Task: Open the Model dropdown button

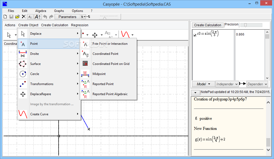Action: pyautogui.click(x=203, y=84)
